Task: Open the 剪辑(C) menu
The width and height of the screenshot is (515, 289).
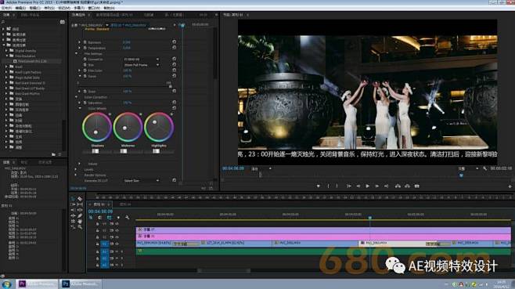Action: click(34, 8)
